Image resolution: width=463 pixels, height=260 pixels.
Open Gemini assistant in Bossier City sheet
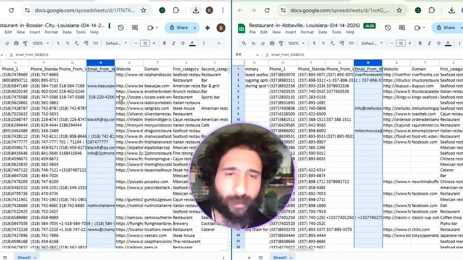tap(208, 28)
